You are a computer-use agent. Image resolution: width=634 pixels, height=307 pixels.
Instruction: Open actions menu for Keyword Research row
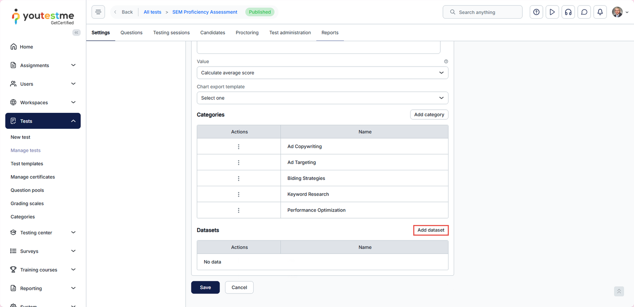pyautogui.click(x=239, y=194)
